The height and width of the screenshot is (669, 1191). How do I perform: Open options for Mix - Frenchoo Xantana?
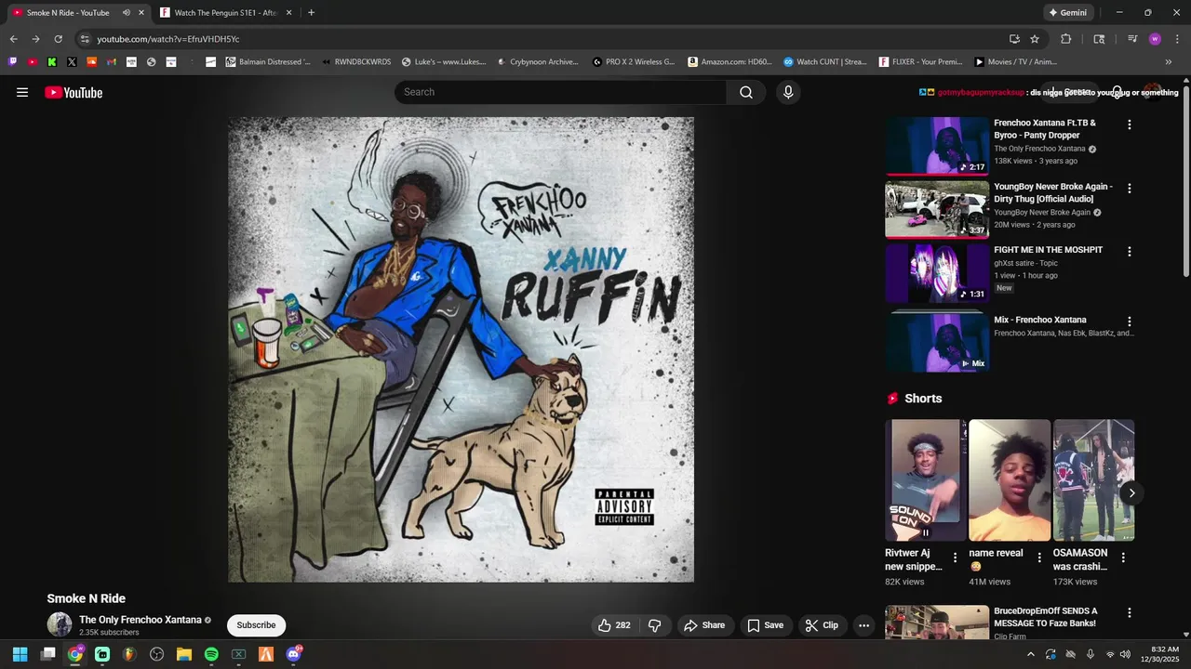[x=1130, y=321]
